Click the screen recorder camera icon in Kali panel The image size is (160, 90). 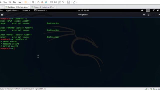coord(142,10)
